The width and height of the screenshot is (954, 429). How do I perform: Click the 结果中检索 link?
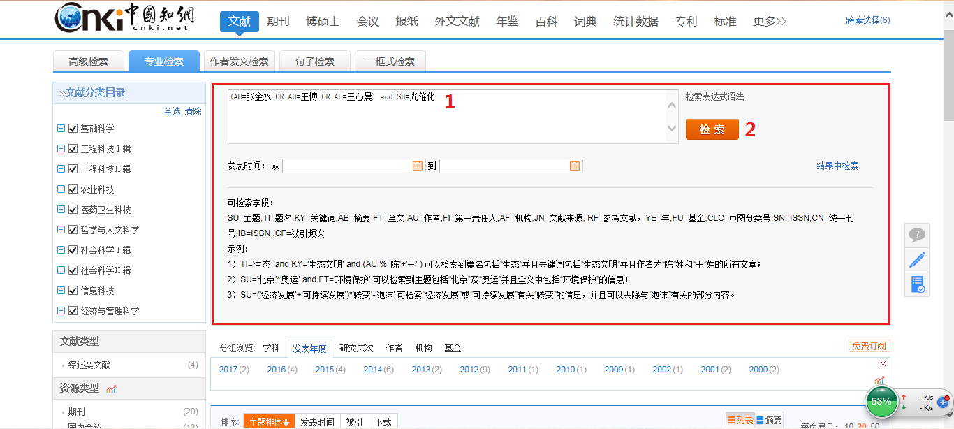click(837, 166)
